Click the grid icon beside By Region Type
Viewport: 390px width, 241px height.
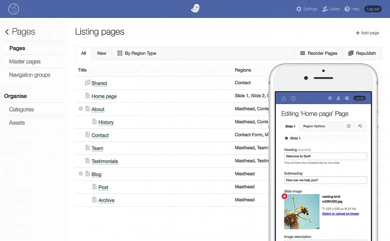(x=120, y=53)
